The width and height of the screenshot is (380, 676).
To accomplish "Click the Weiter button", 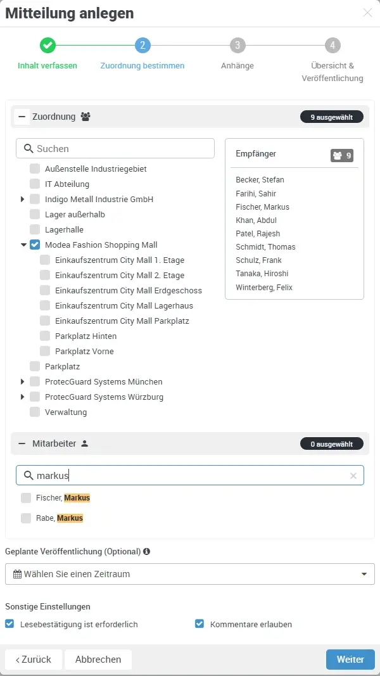I will pyautogui.click(x=350, y=659).
